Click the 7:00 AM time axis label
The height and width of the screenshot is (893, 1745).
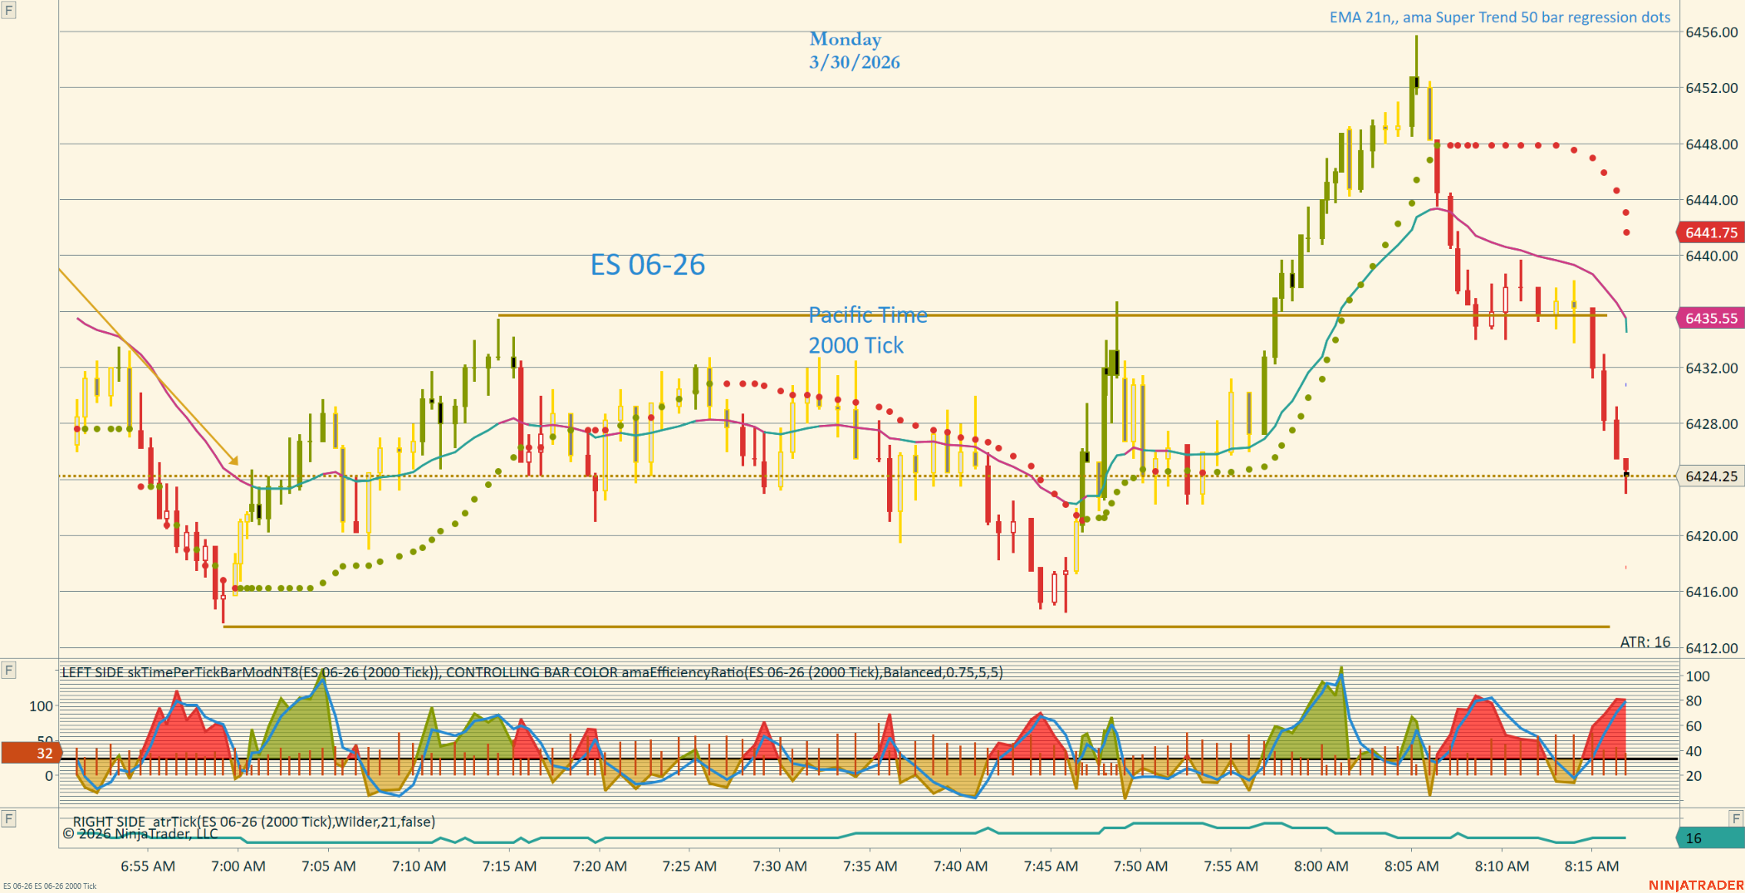pyautogui.click(x=238, y=866)
